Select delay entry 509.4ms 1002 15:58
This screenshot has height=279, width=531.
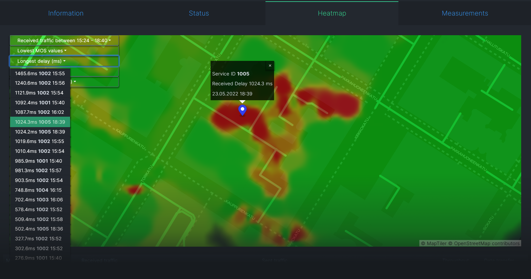40,219
